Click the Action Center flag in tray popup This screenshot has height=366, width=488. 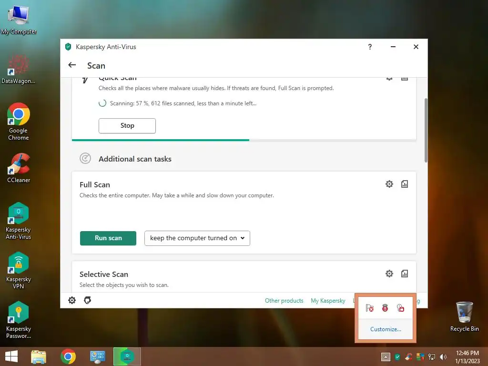pos(369,308)
